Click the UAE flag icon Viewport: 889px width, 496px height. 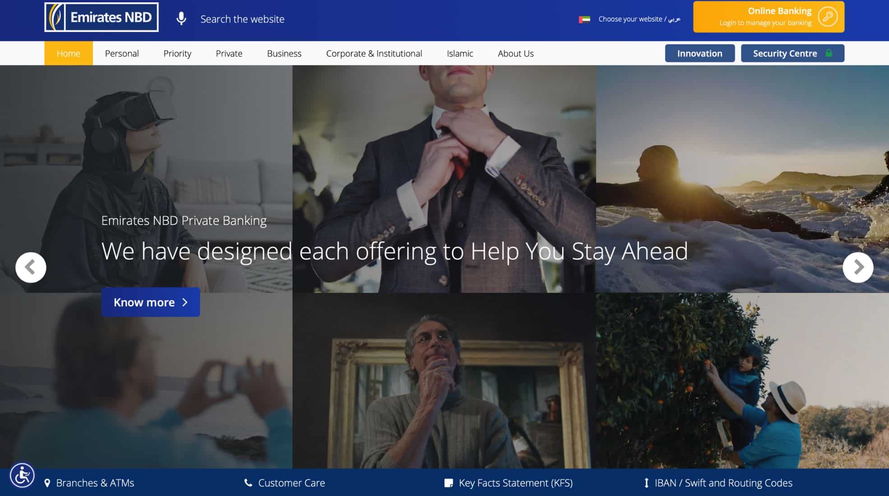point(584,19)
